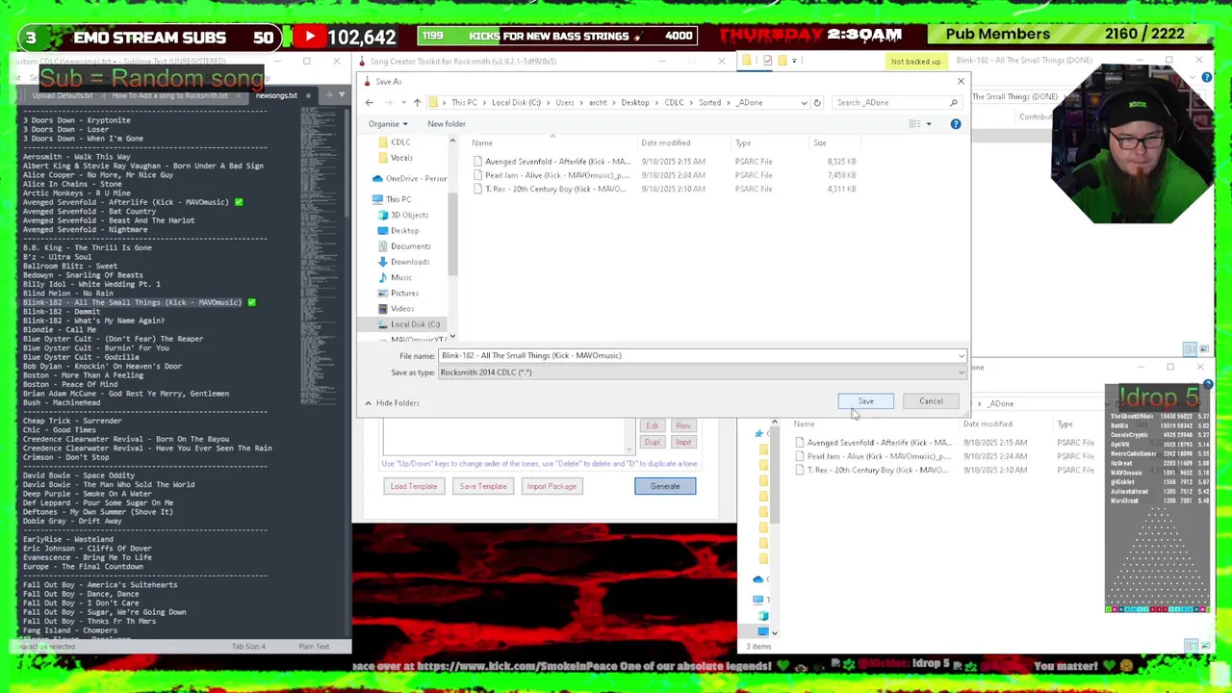
Task: Switch to How To Add a song tab
Action: point(169,95)
